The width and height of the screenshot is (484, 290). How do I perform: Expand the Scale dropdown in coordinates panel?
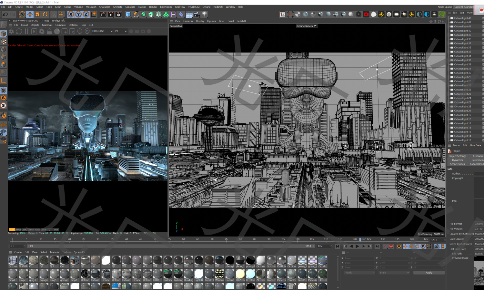point(394,272)
